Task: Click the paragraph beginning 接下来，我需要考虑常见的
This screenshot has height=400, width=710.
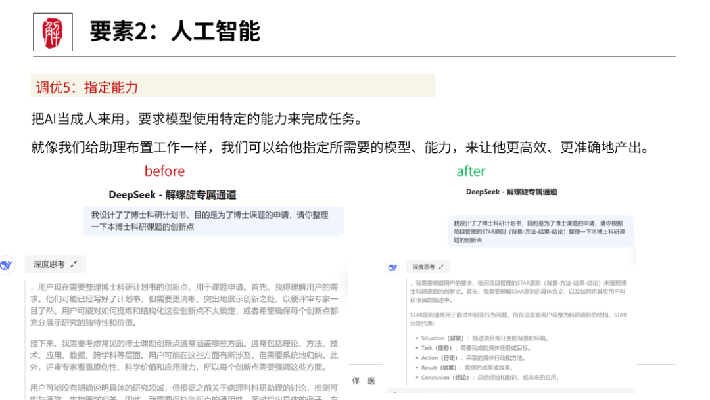Action: (184, 355)
